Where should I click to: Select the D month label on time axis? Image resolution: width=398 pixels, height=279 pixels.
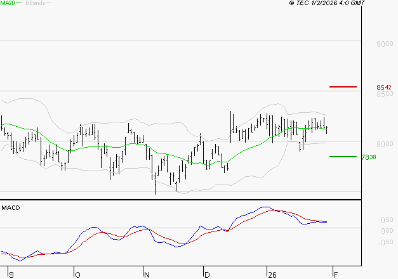[x=207, y=275]
